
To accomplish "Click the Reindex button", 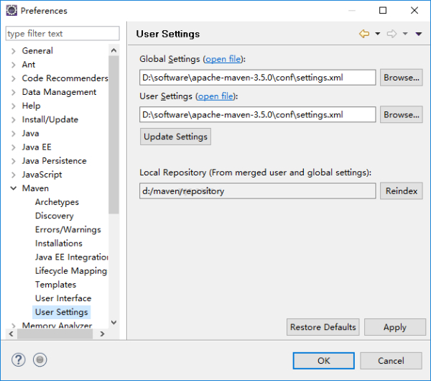I will 401,191.
